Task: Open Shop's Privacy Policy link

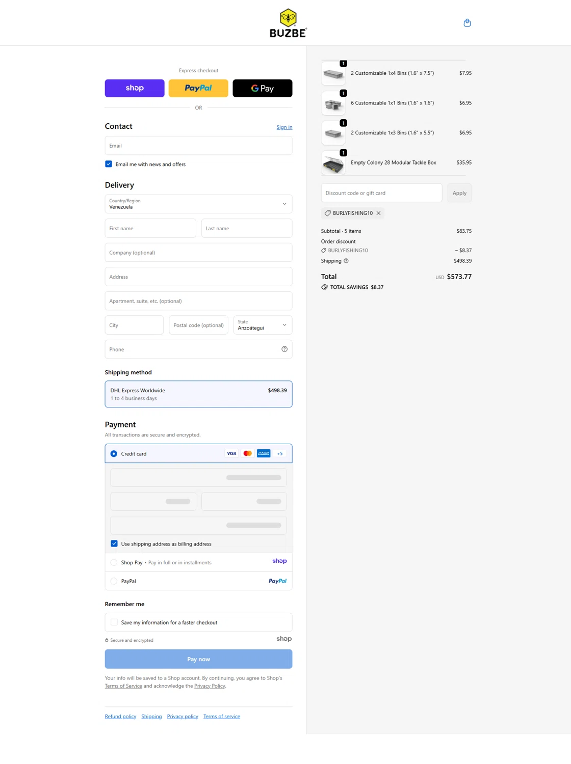Action: pos(210,686)
